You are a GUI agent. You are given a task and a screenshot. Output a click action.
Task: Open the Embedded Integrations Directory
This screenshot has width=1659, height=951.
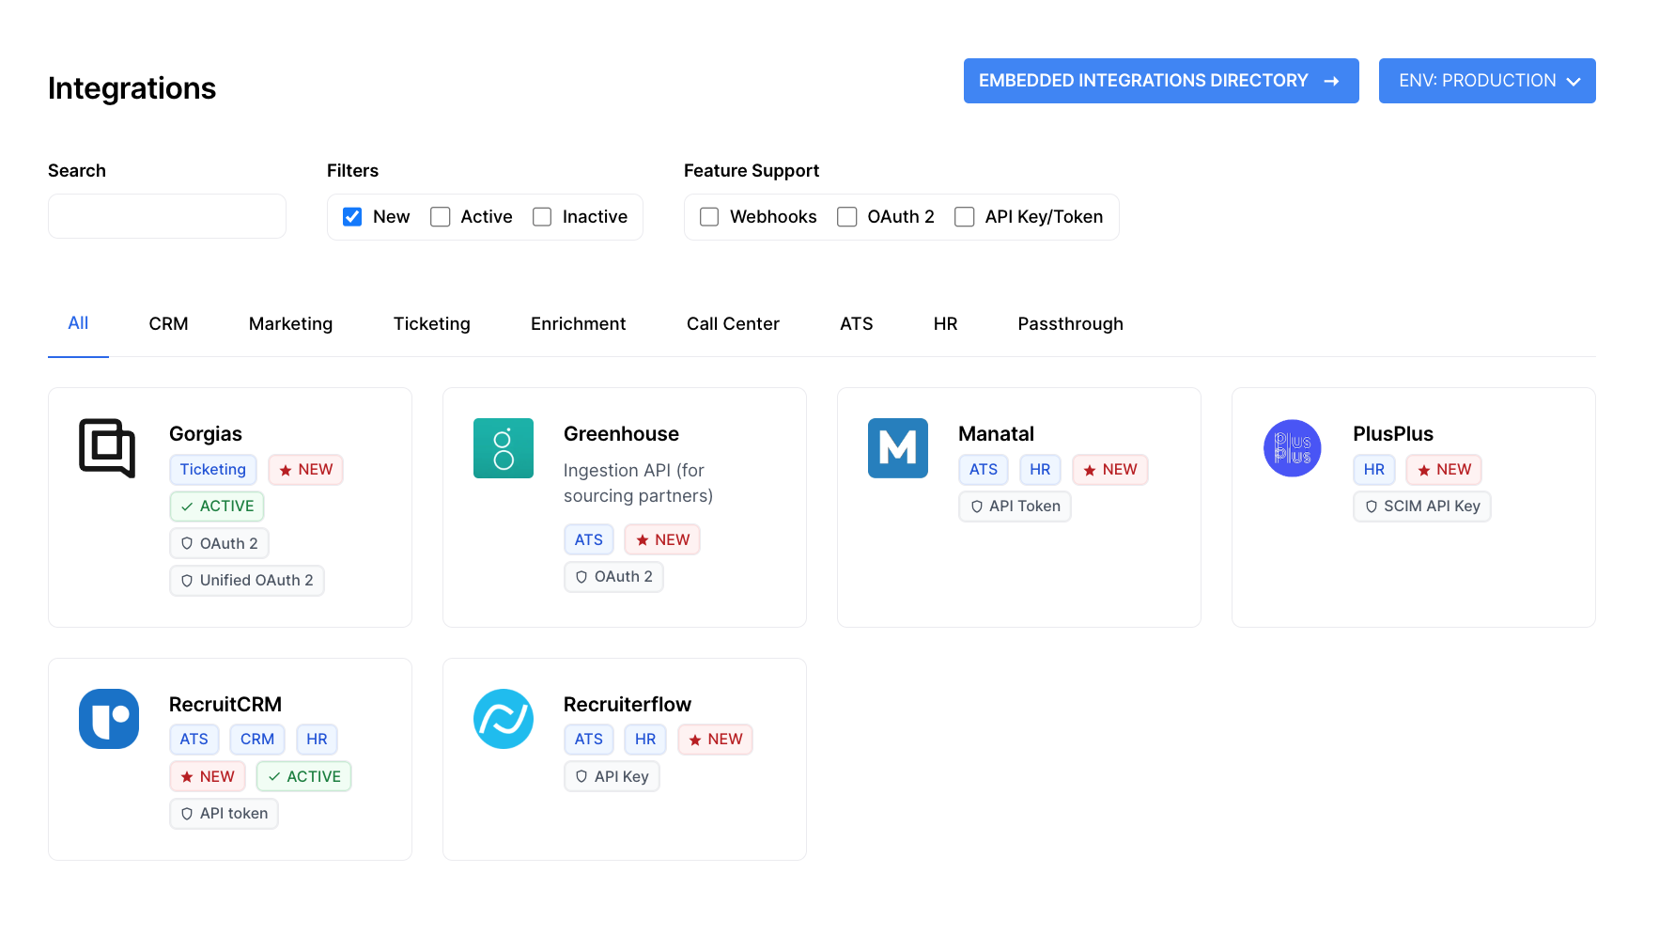click(x=1160, y=81)
